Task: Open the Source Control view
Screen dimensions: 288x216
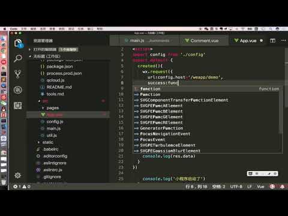Action: [18, 74]
